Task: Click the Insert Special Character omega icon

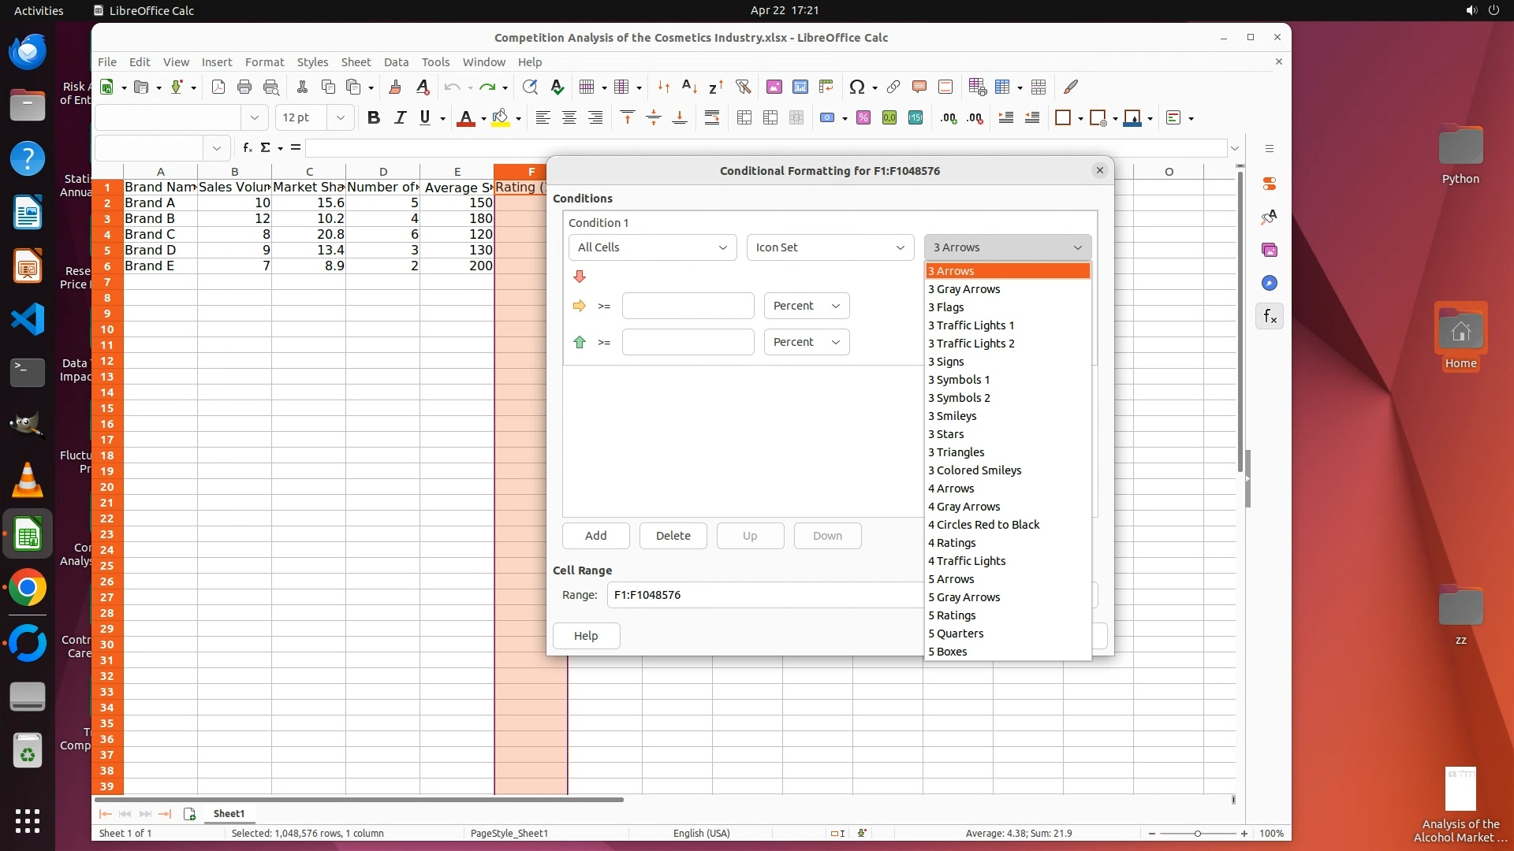Action: tap(857, 87)
